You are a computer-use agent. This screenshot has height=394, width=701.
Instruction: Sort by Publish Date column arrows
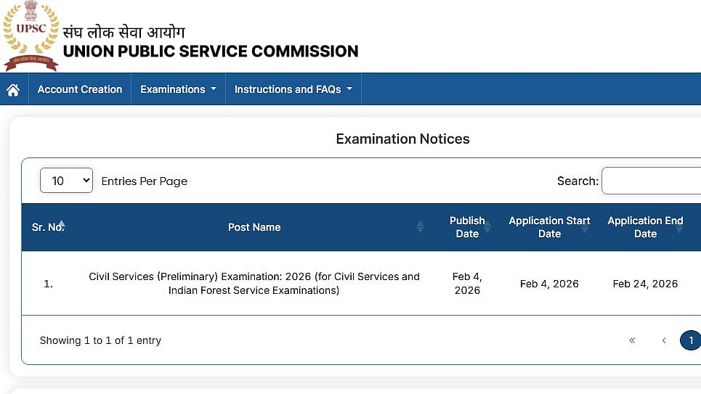(487, 227)
